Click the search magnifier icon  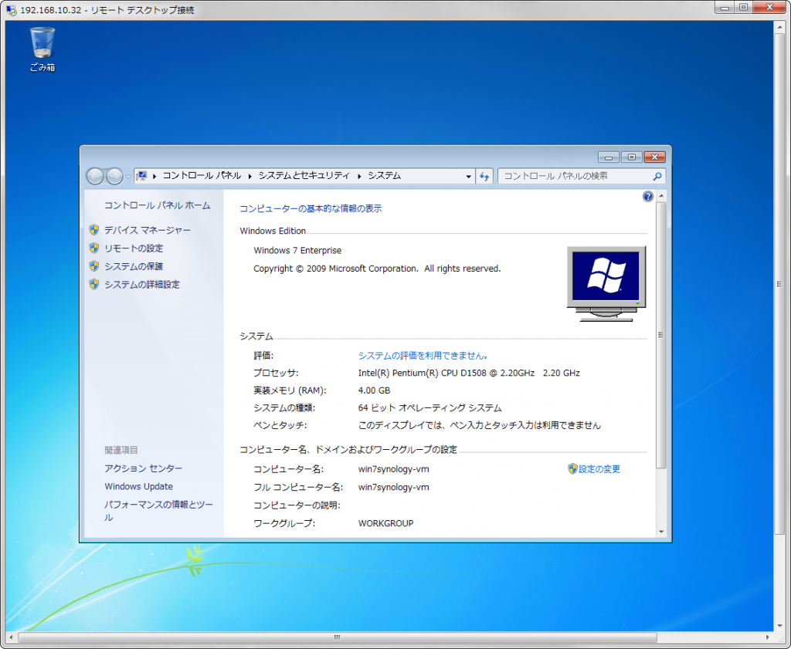coord(657,177)
